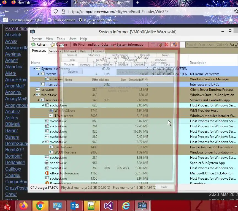Screen dimensions: 238x211
Task: Launch Chrome from the taskbar
Action: [40, 206]
